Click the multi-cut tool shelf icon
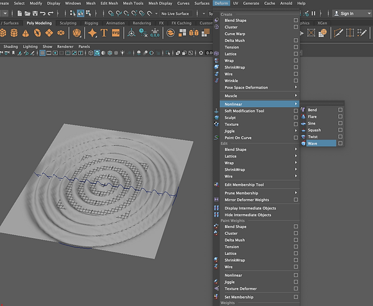Viewport: 373px width, 306px height. click(338, 32)
